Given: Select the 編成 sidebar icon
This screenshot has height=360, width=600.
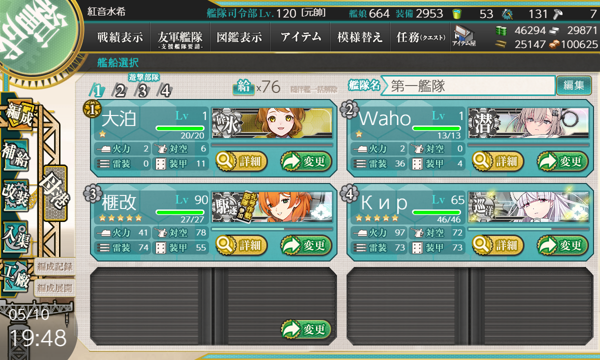Looking at the screenshot, I should click(x=18, y=114).
